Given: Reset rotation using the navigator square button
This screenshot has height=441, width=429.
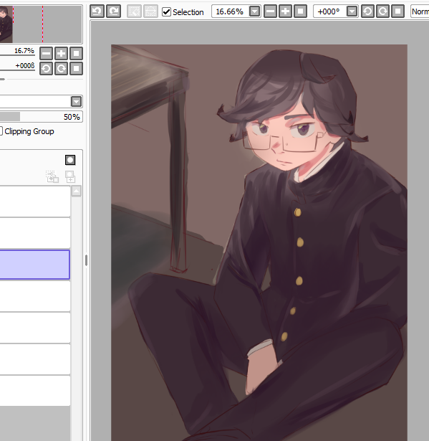Looking at the screenshot, I should click(x=76, y=68).
